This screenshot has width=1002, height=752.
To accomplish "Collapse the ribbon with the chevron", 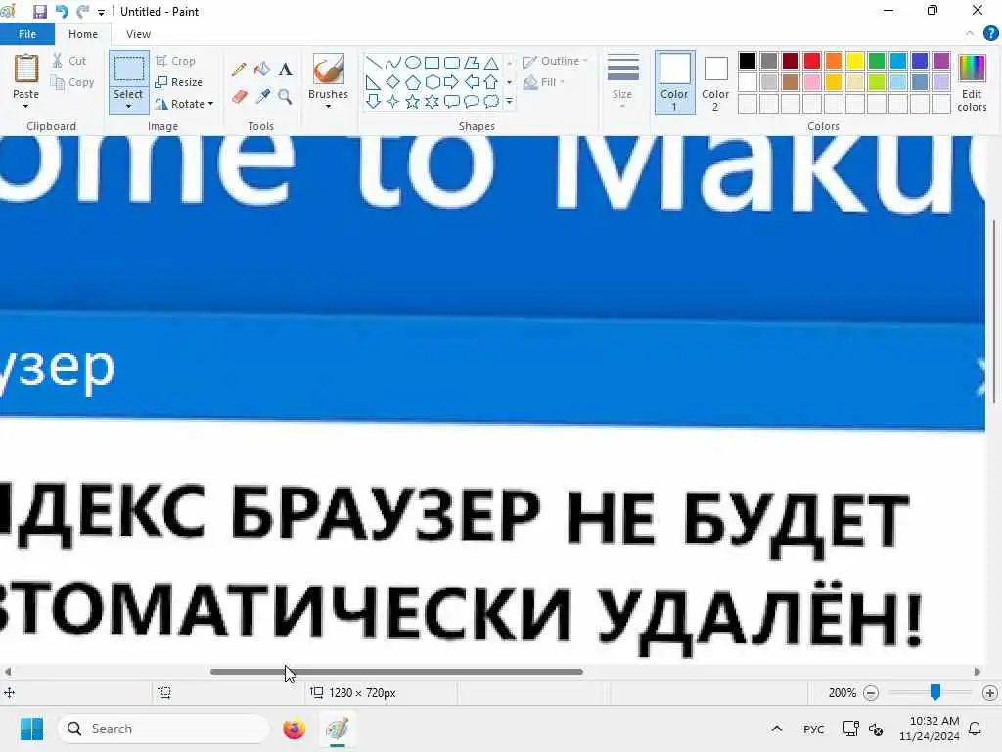I will [x=970, y=34].
